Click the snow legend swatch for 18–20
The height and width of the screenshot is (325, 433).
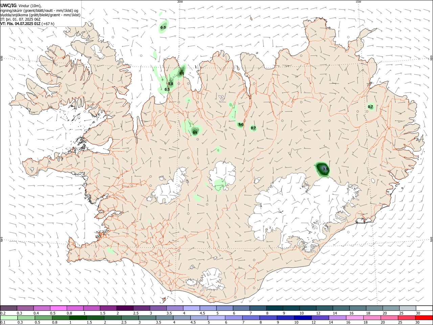(374, 308)
